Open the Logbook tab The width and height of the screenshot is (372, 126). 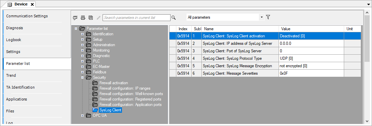(37, 40)
